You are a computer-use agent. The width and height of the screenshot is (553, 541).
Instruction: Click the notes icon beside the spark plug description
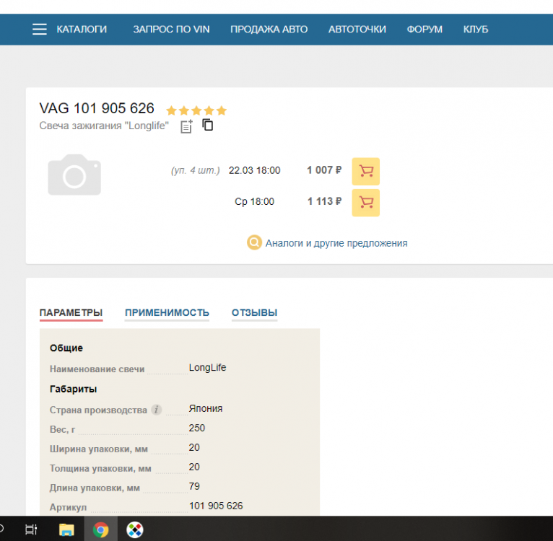point(186,126)
